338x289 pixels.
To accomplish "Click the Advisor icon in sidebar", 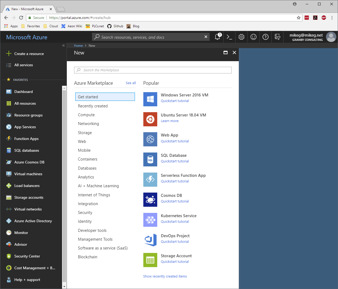I will 9,244.
